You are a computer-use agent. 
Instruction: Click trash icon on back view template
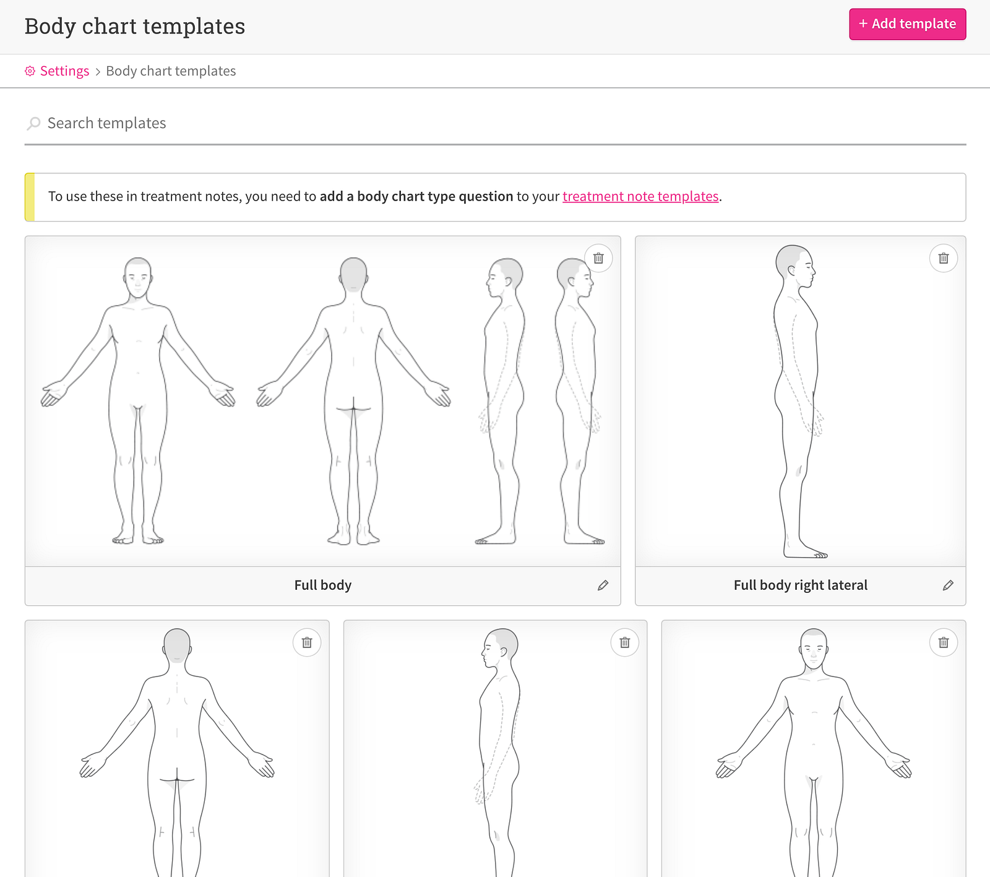pos(307,642)
